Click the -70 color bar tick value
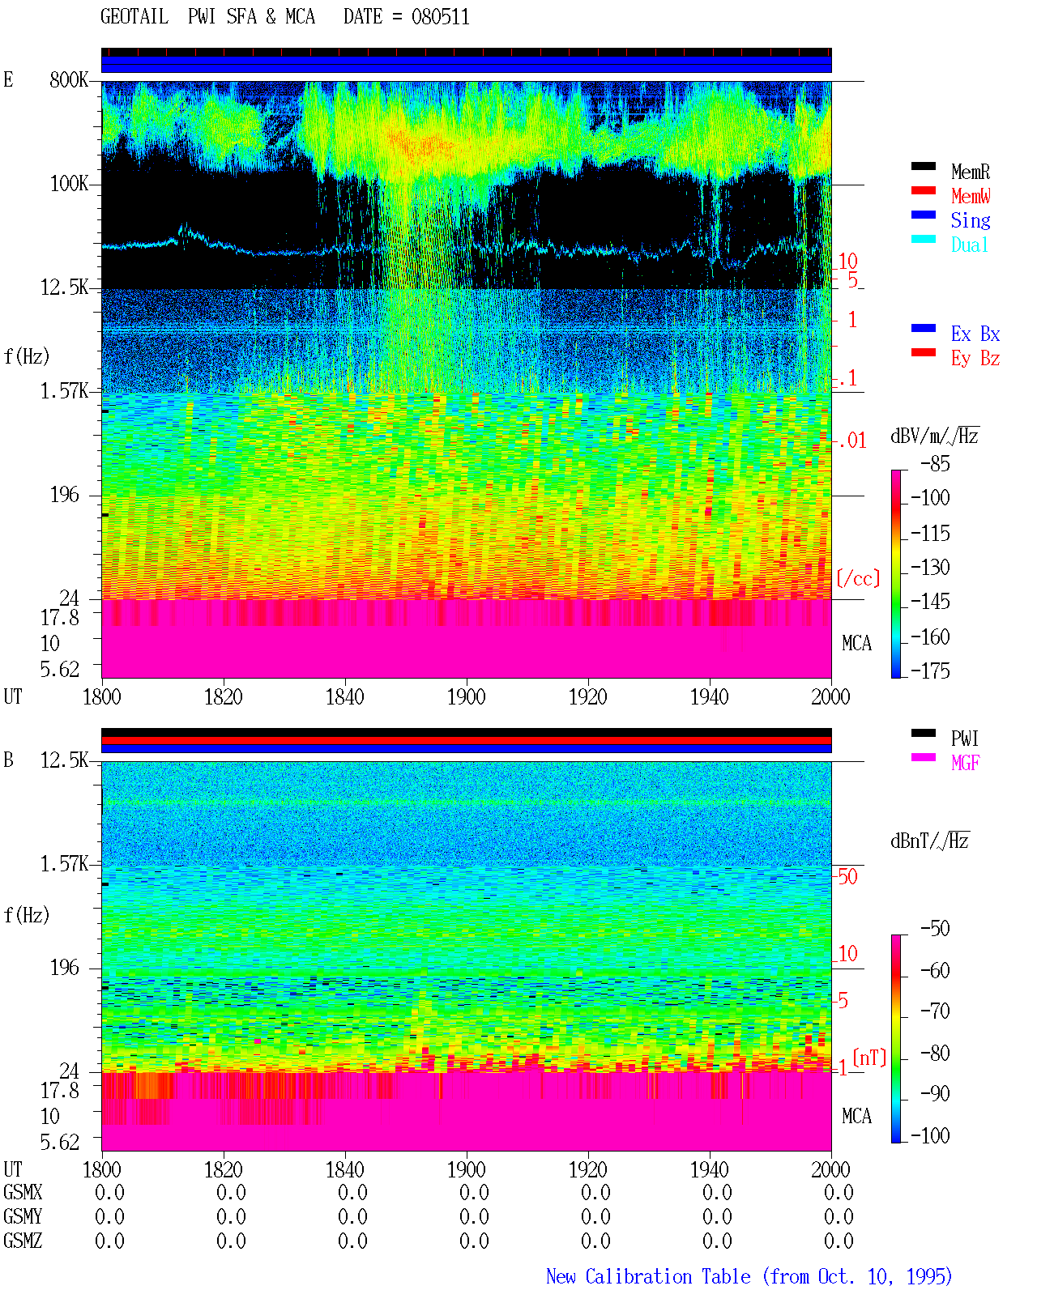The width and height of the screenshot is (1037, 1290). pos(935,1011)
